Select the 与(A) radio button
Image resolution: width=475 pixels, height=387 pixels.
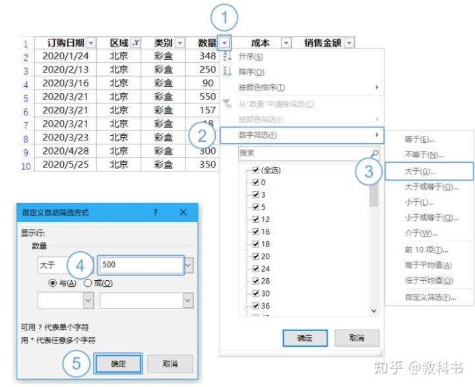click(x=52, y=283)
